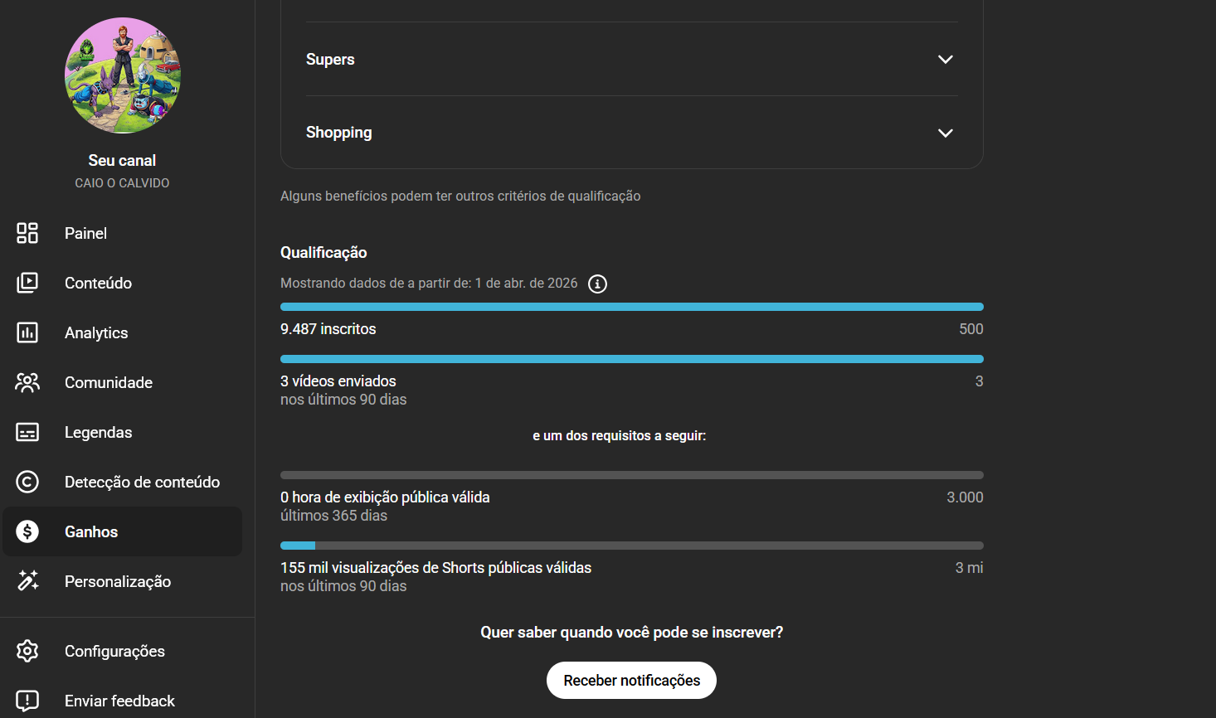The height and width of the screenshot is (718, 1216).
Task: Click the Receber notificações button
Action: point(631,680)
